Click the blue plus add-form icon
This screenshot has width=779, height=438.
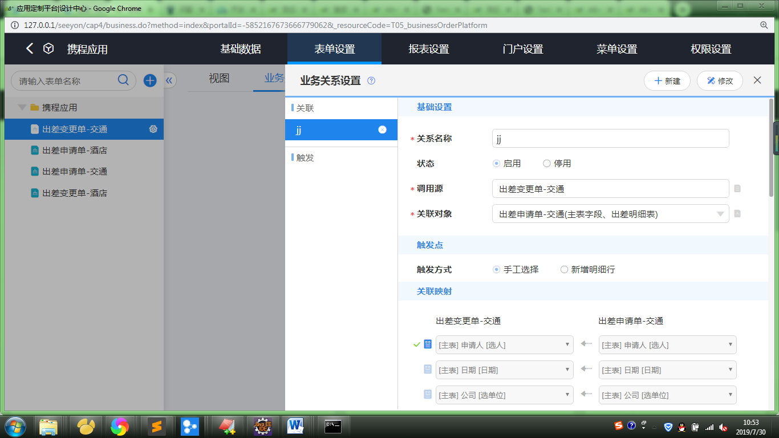coord(150,80)
